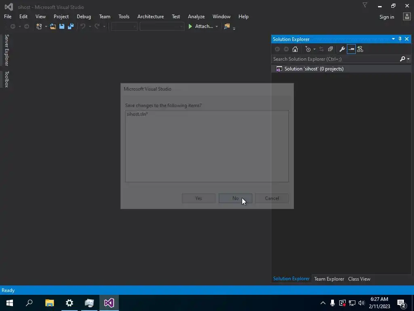The image size is (414, 311).
Task: Click the Undo toolbar icon
Action: click(83, 26)
